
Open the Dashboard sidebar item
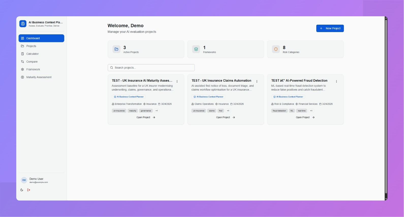click(41, 38)
